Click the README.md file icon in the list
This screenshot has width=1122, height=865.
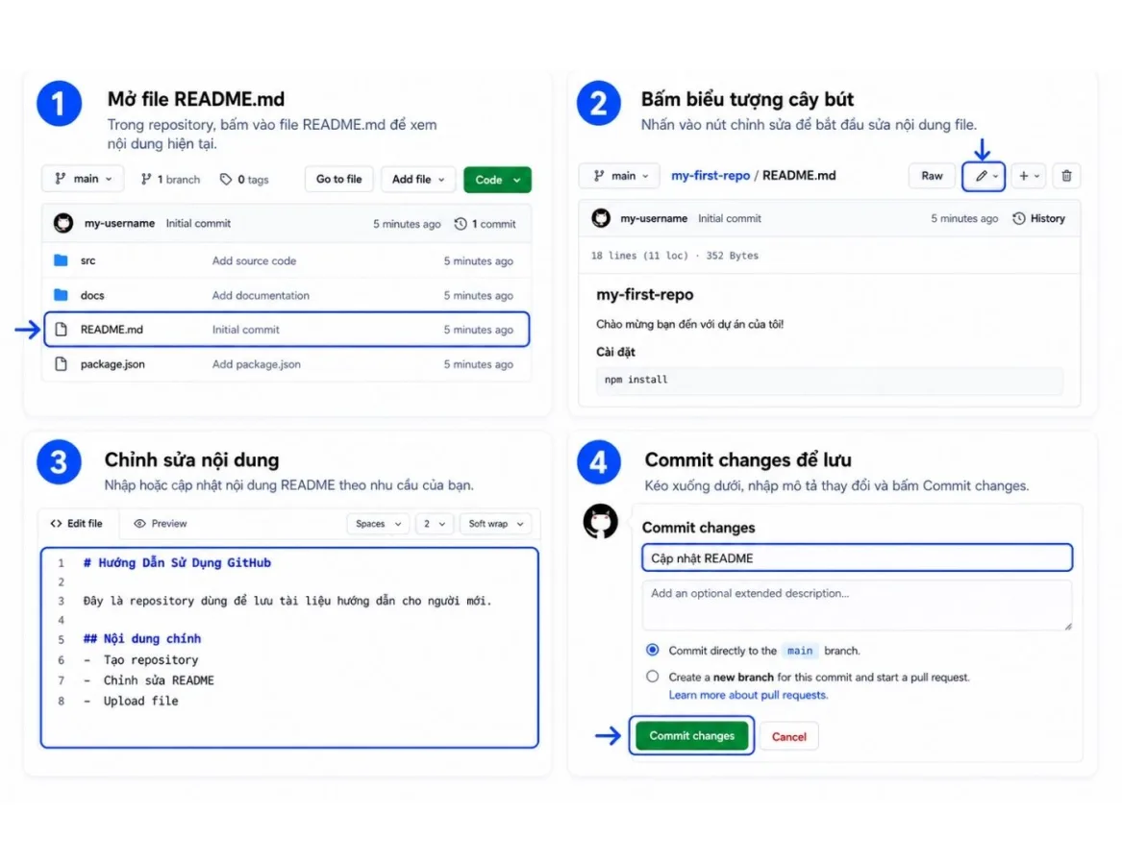(x=61, y=329)
